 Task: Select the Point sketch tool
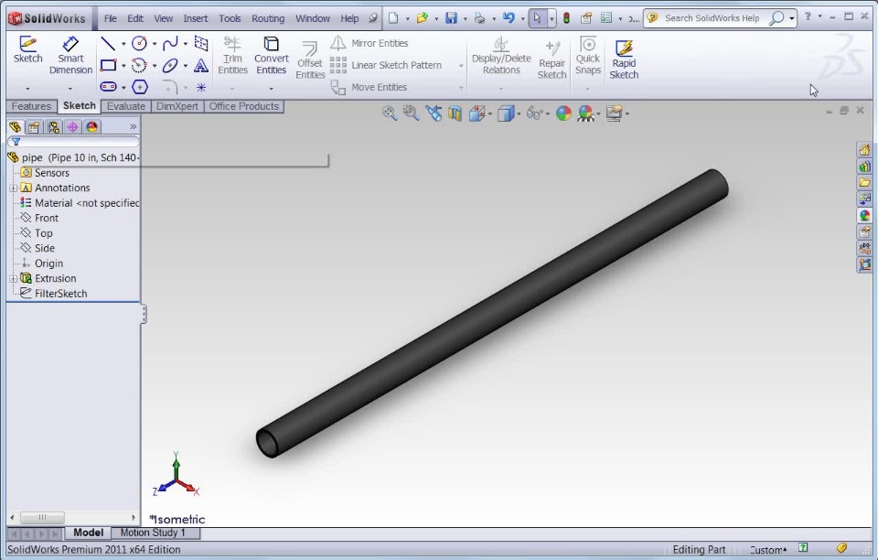coord(201,87)
